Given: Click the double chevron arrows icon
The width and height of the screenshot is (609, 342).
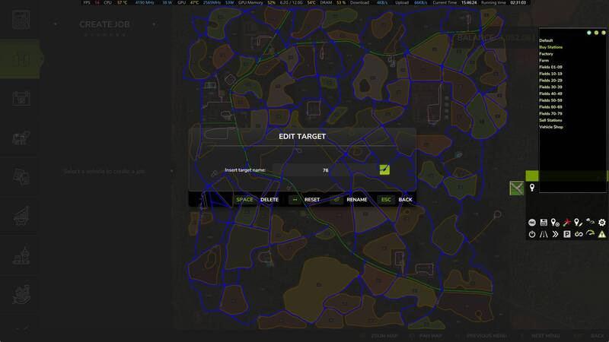Looking at the screenshot, I should point(556,234).
